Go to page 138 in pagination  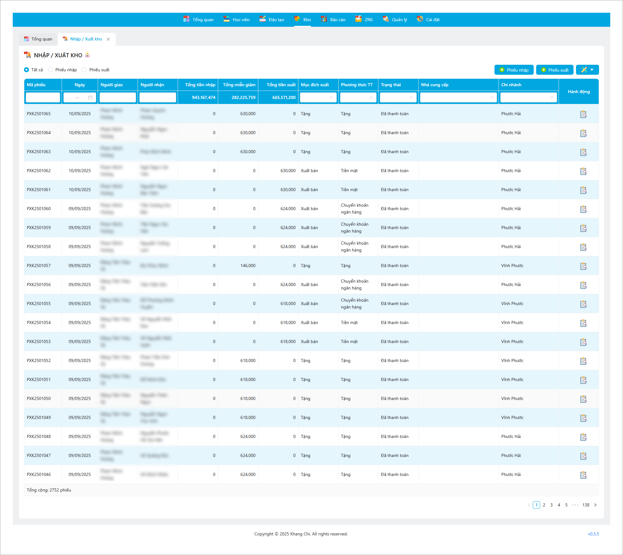coord(586,505)
